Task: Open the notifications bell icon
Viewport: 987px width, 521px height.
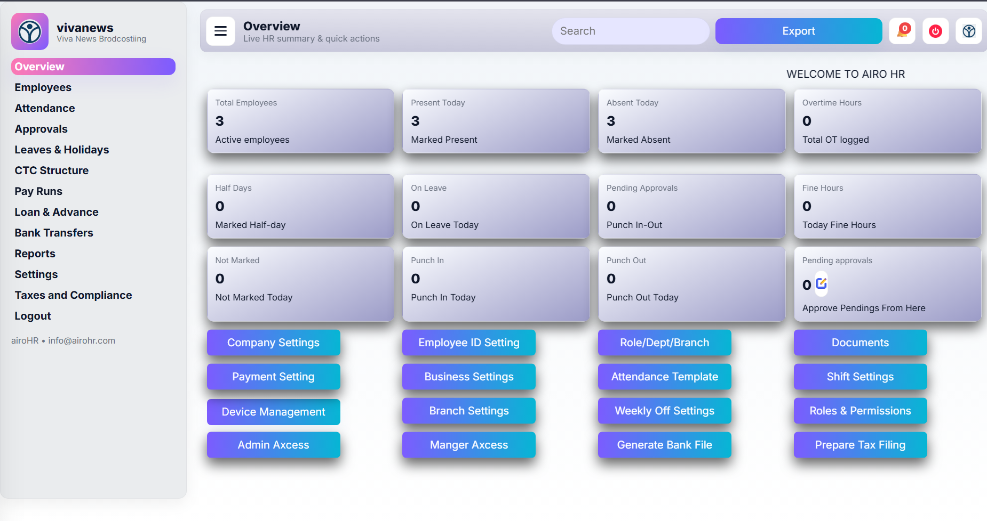Action: pyautogui.click(x=902, y=31)
